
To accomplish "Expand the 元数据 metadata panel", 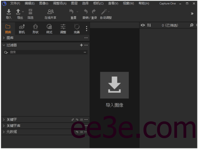I will coord(4,132).
